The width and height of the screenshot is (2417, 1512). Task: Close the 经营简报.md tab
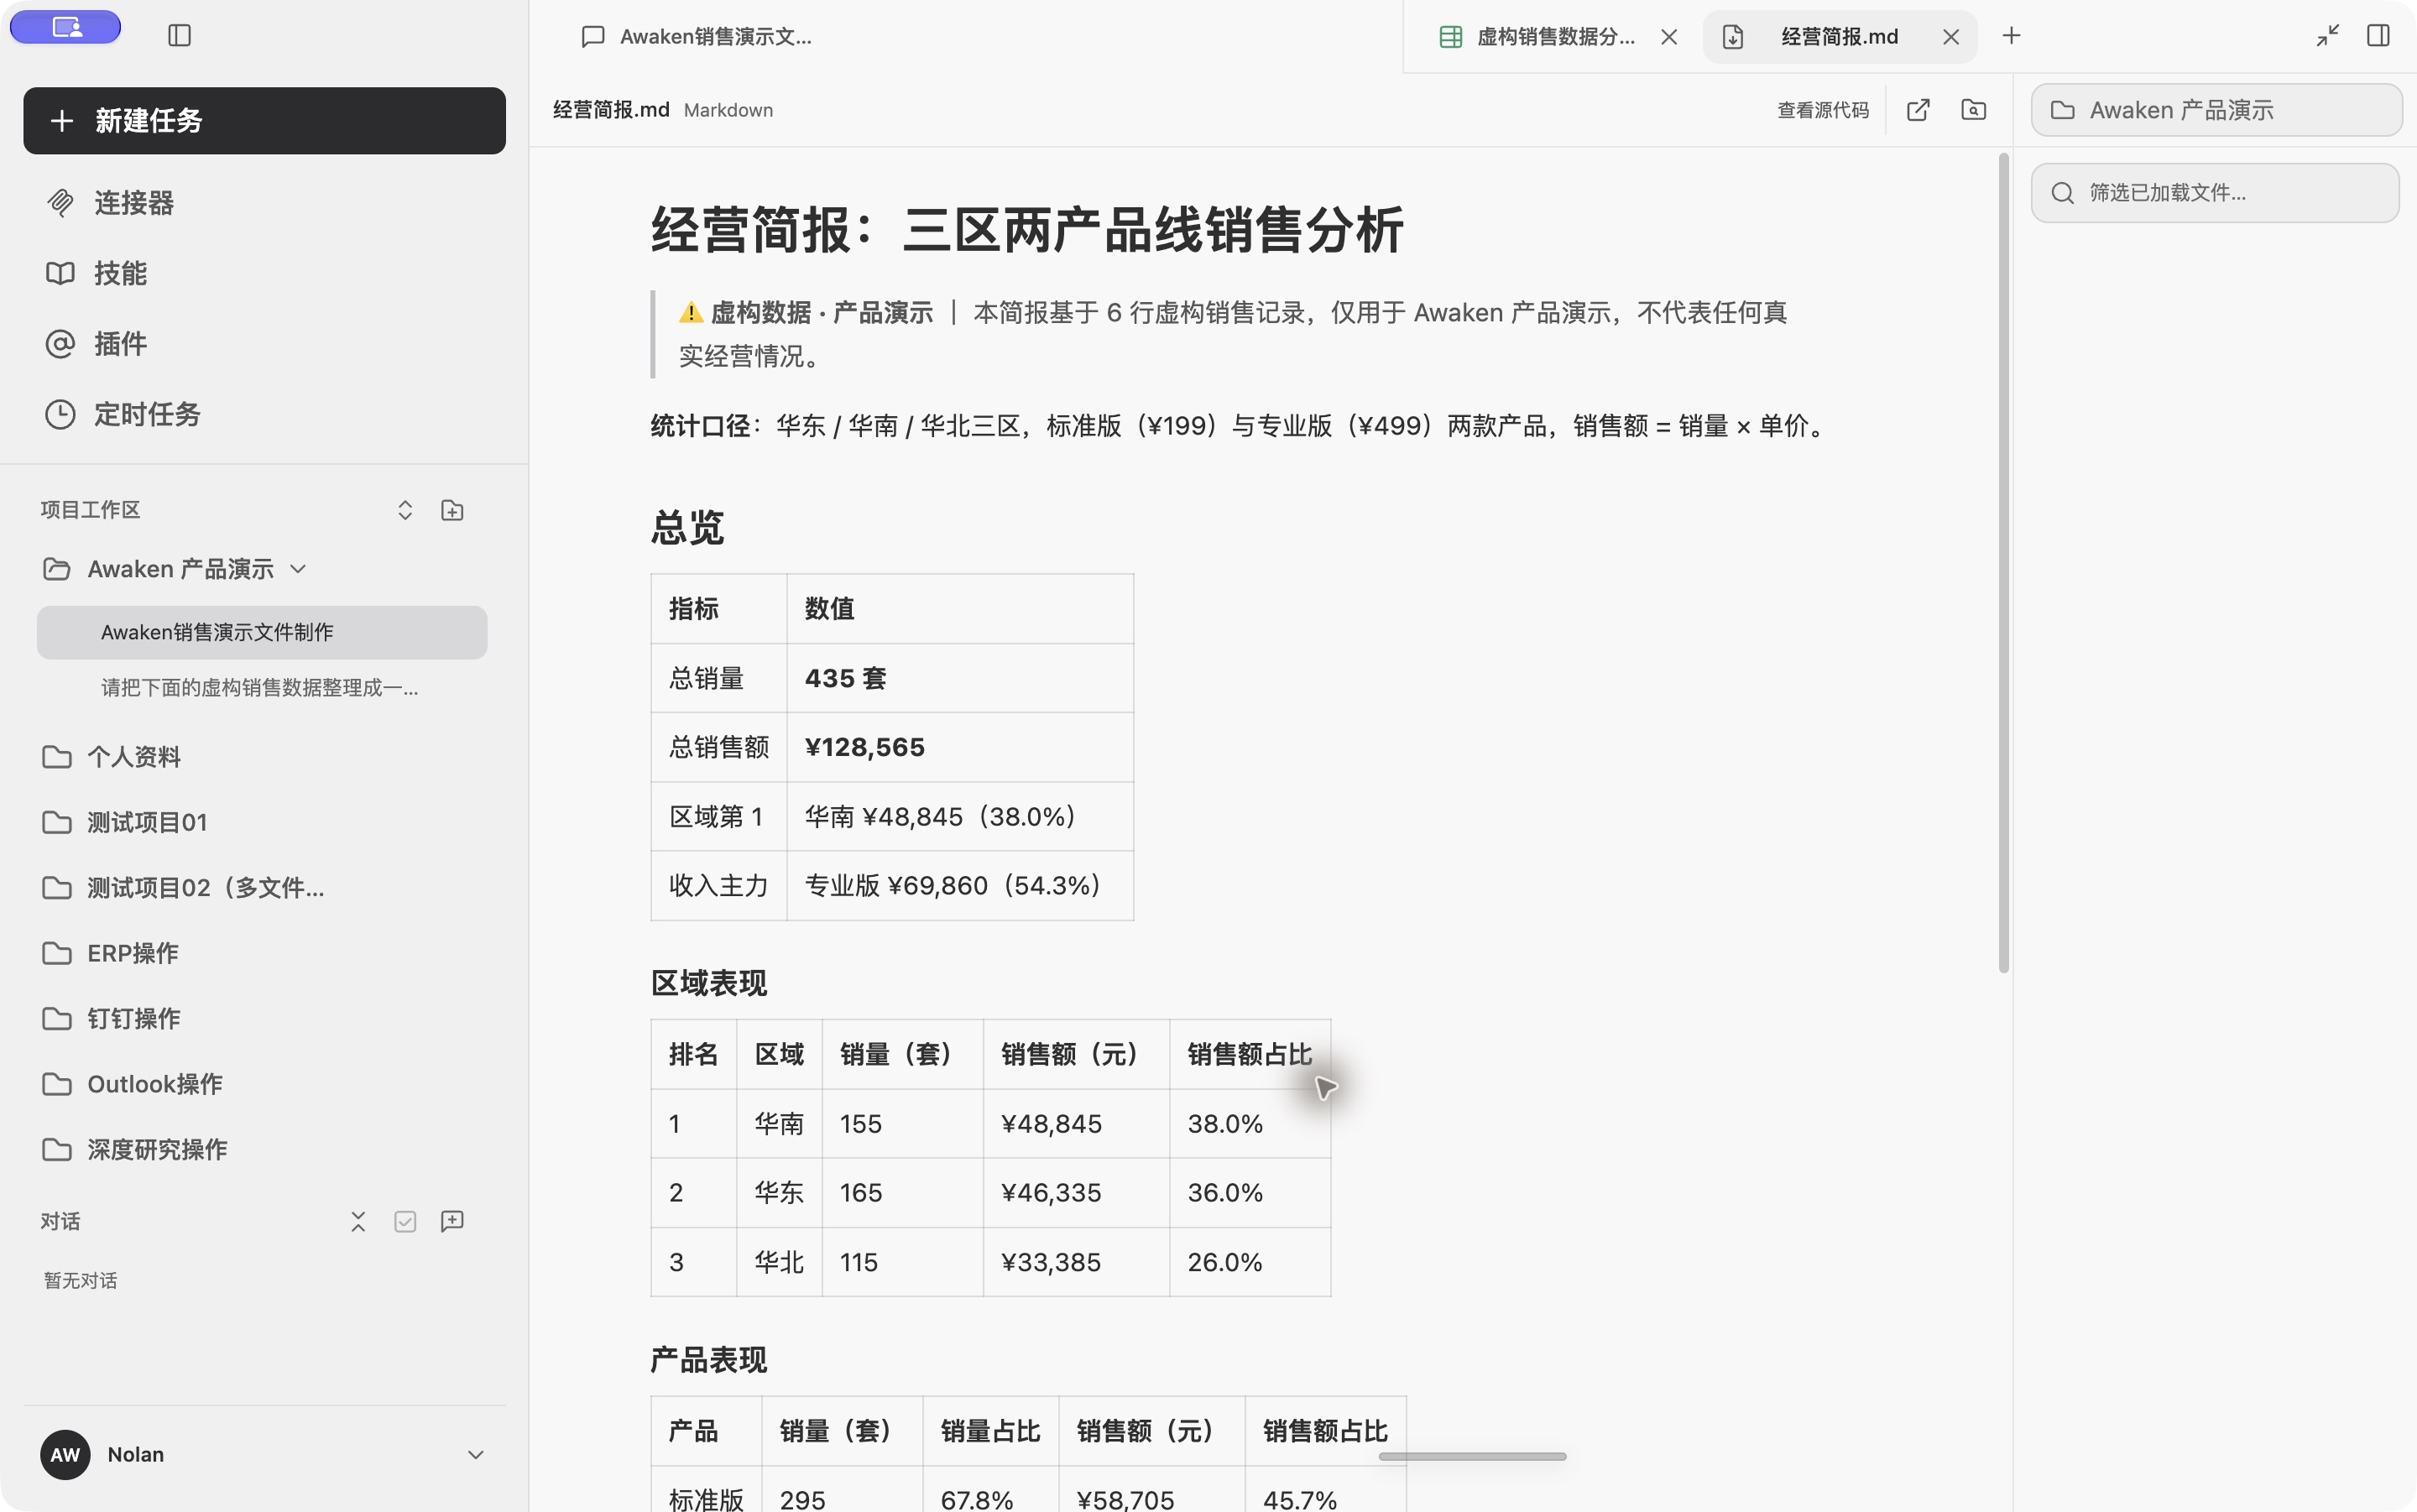(x=1951, y=37)
